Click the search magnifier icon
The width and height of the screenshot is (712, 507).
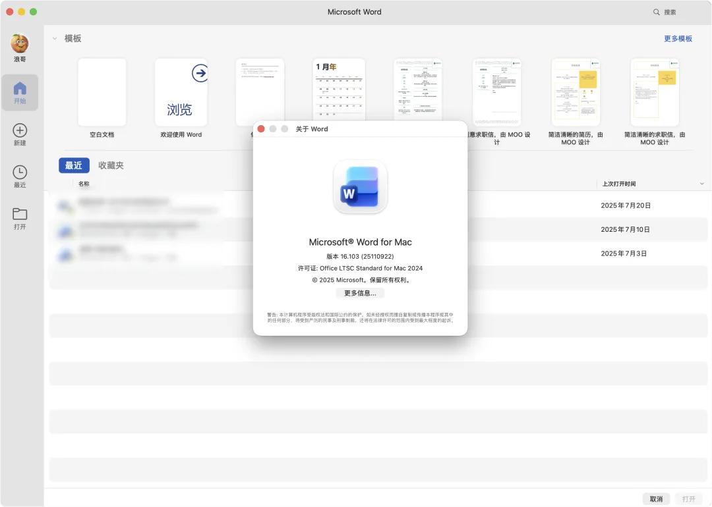pos(656,13)
